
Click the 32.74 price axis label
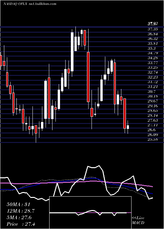(x=153, y=72)
